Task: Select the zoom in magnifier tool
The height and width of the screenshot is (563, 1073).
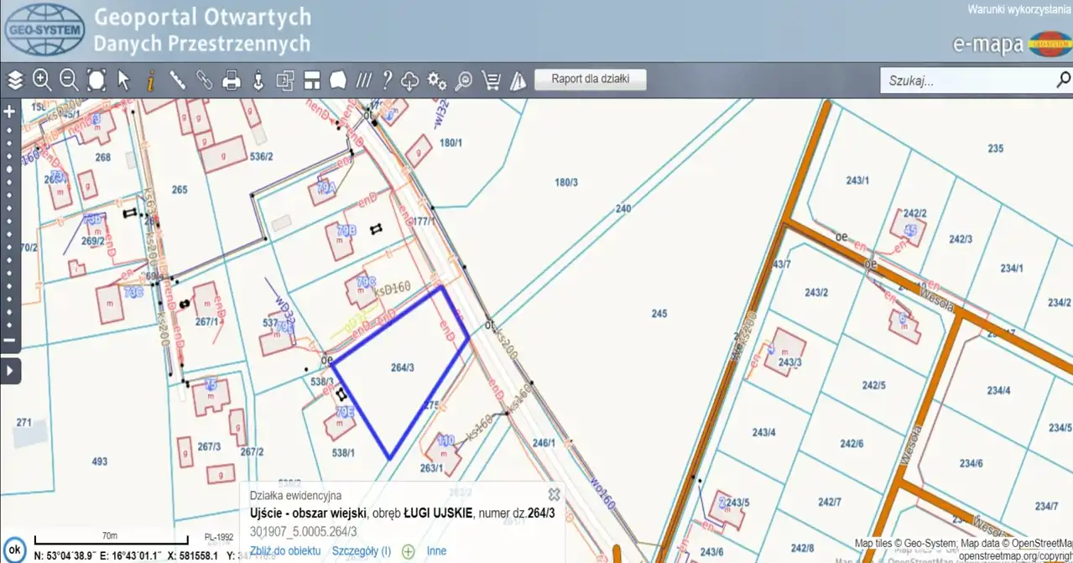Action: (x=42, y=81)
